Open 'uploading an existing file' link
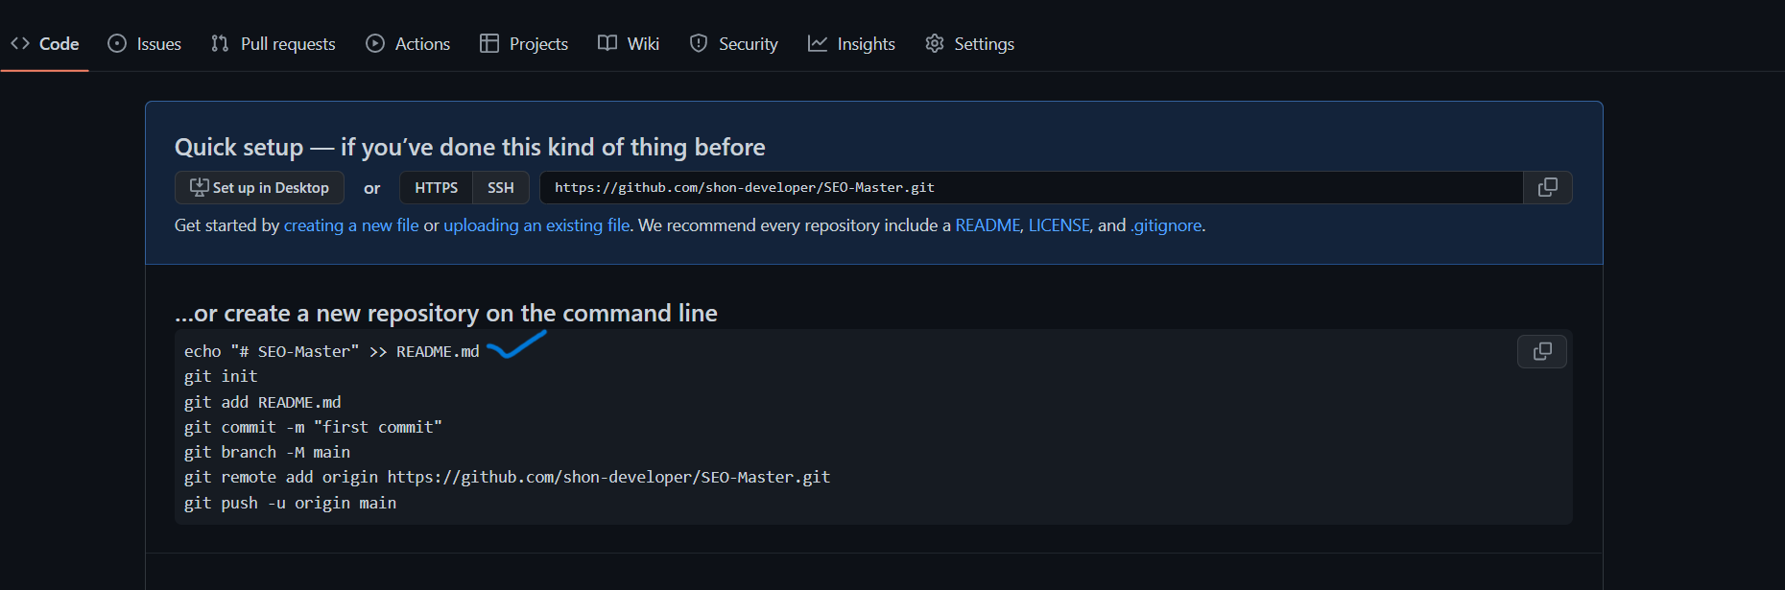This screenshot has width=1785, height=590. point(536,225)
